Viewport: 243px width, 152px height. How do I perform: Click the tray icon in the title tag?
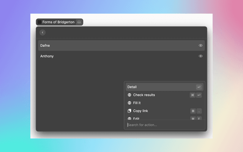click(79, 22)
